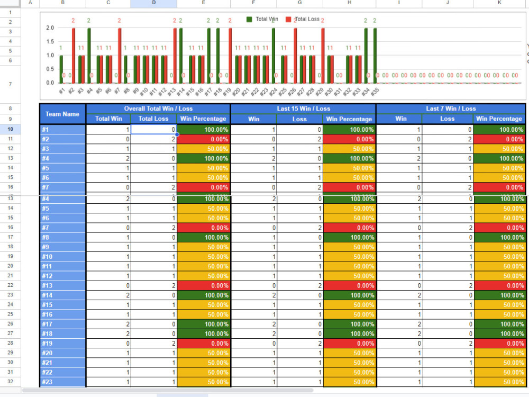Click team #2's red 0.00% cell

(203, 139)
